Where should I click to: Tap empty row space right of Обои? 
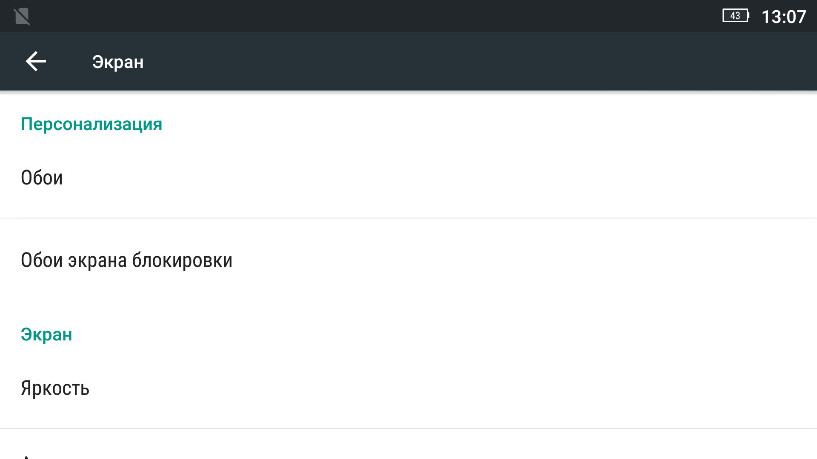pyautogui.click(x=426, y=178)
